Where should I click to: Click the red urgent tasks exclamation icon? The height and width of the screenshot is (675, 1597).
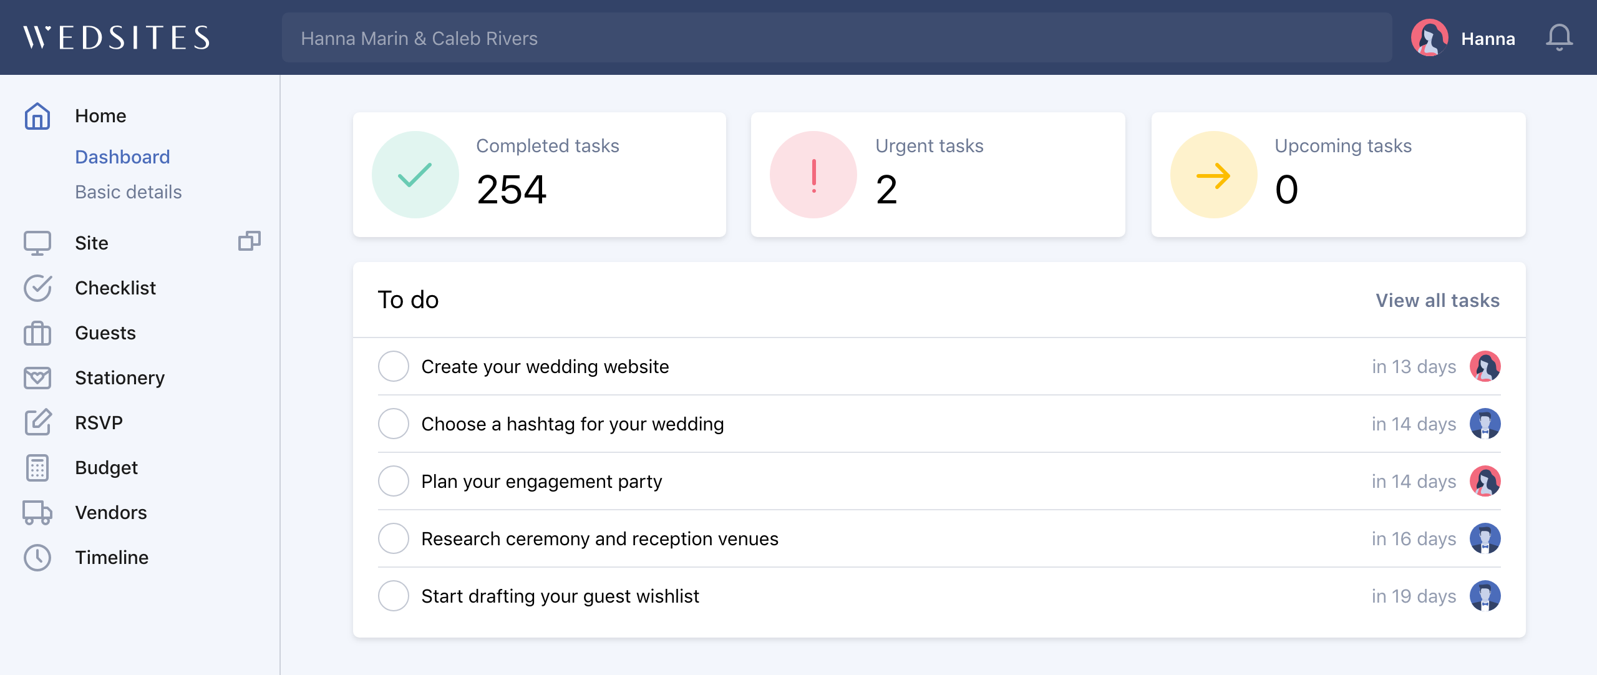coord(813,175)
